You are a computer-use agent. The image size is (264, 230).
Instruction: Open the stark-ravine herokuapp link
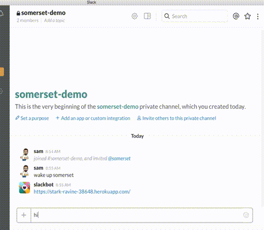coord(82,191)
